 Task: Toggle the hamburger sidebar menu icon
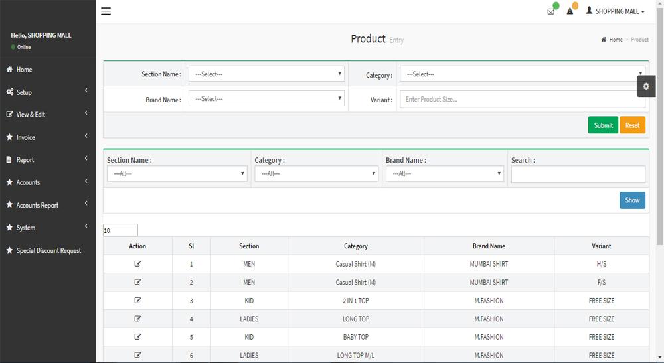pyautogui.click(x=106, y=11)
